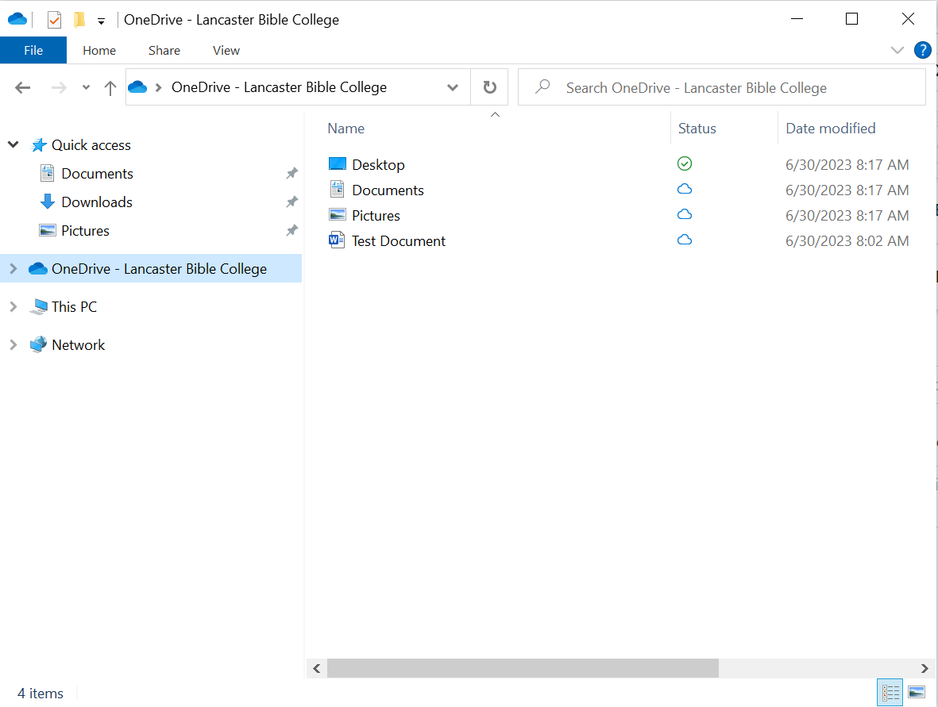938x707 pixels.
Task: Select This PC in navigation pane
Action: tap(74, 306)
